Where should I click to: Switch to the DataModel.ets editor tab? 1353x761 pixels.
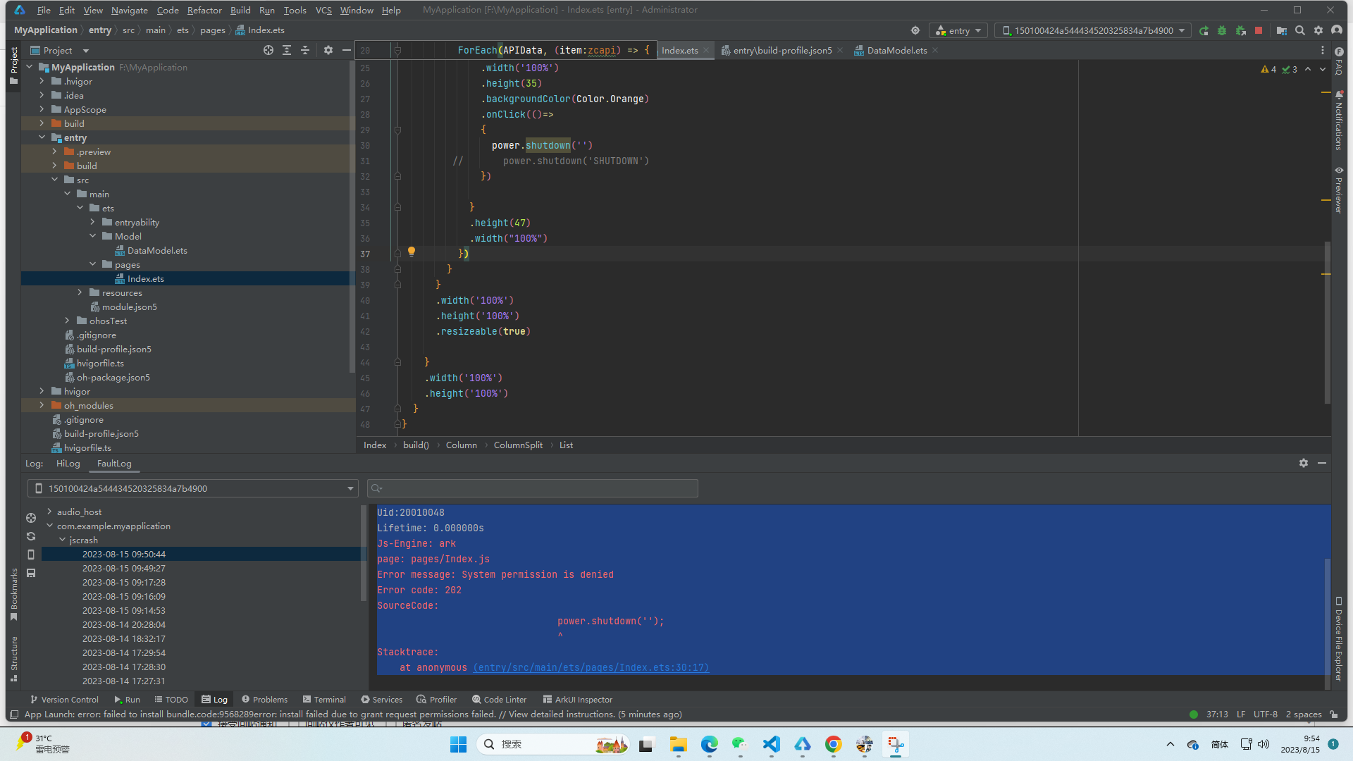pyautogui.click(x=896, y=50)
